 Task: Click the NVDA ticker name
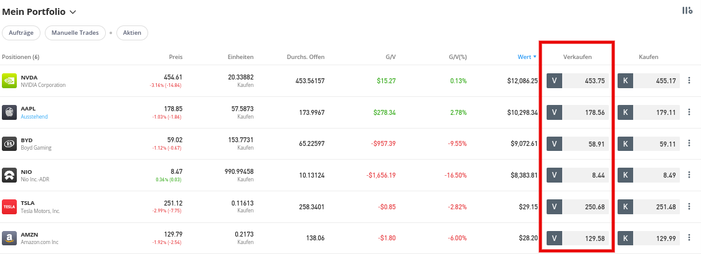tap(29, 77)
